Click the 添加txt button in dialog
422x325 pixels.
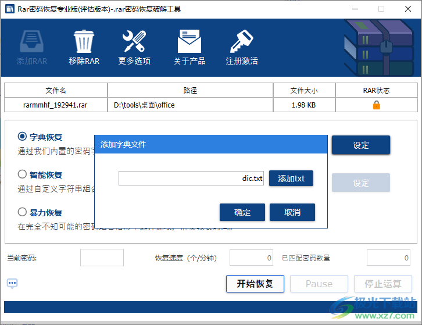tap(291, 178)
